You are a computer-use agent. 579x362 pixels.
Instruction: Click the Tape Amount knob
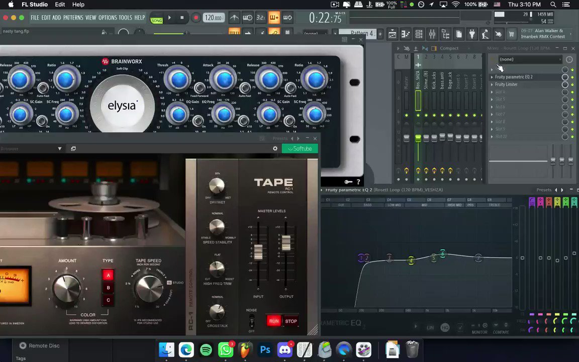coord(66,289)
